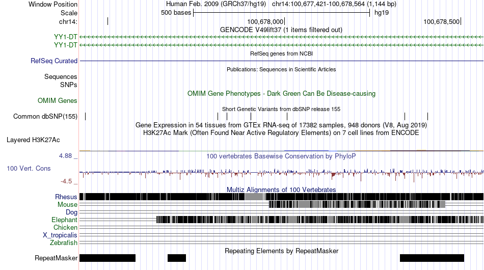The image size is (484, 270).
Task: Click the Common dbSNP(155) track label
Action: coord(45,116)
